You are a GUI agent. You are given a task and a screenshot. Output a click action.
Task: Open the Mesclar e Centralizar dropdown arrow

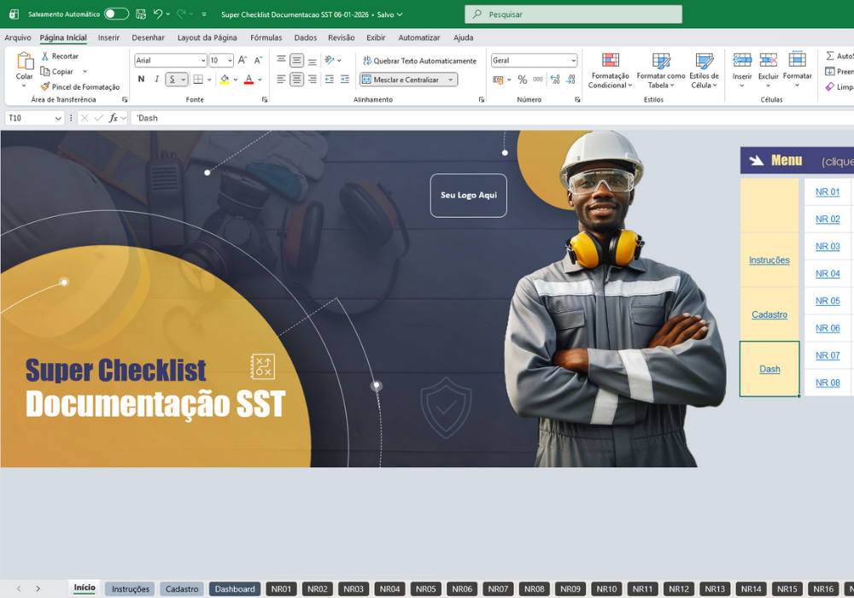click(450, 79)
